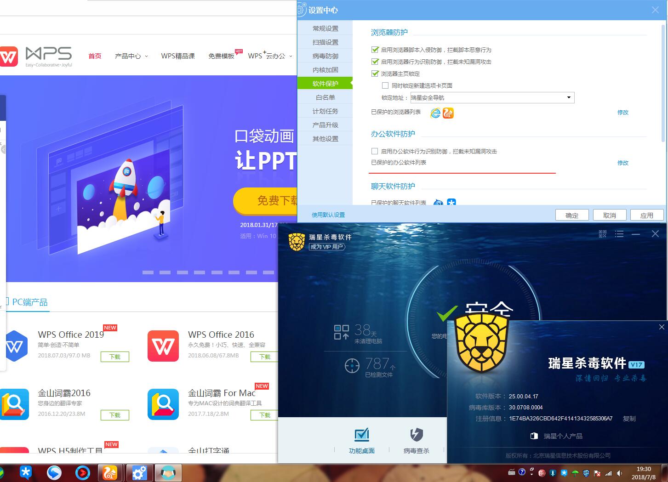Expand the 产品中心 dropdown in WPS navigation
The height and width of the screenshot is (482, 668).
tap(131, 56)
